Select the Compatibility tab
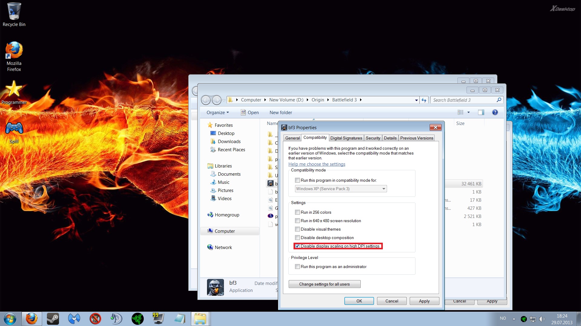The width and height of the screenshot is (581, 326). point(315,137)
